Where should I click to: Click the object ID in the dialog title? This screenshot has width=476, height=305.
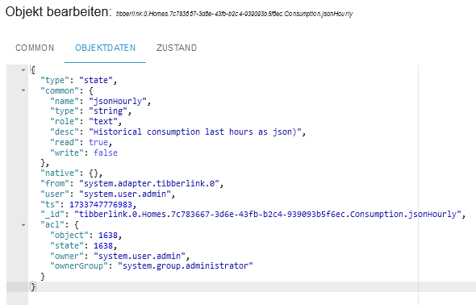[234, 14]
